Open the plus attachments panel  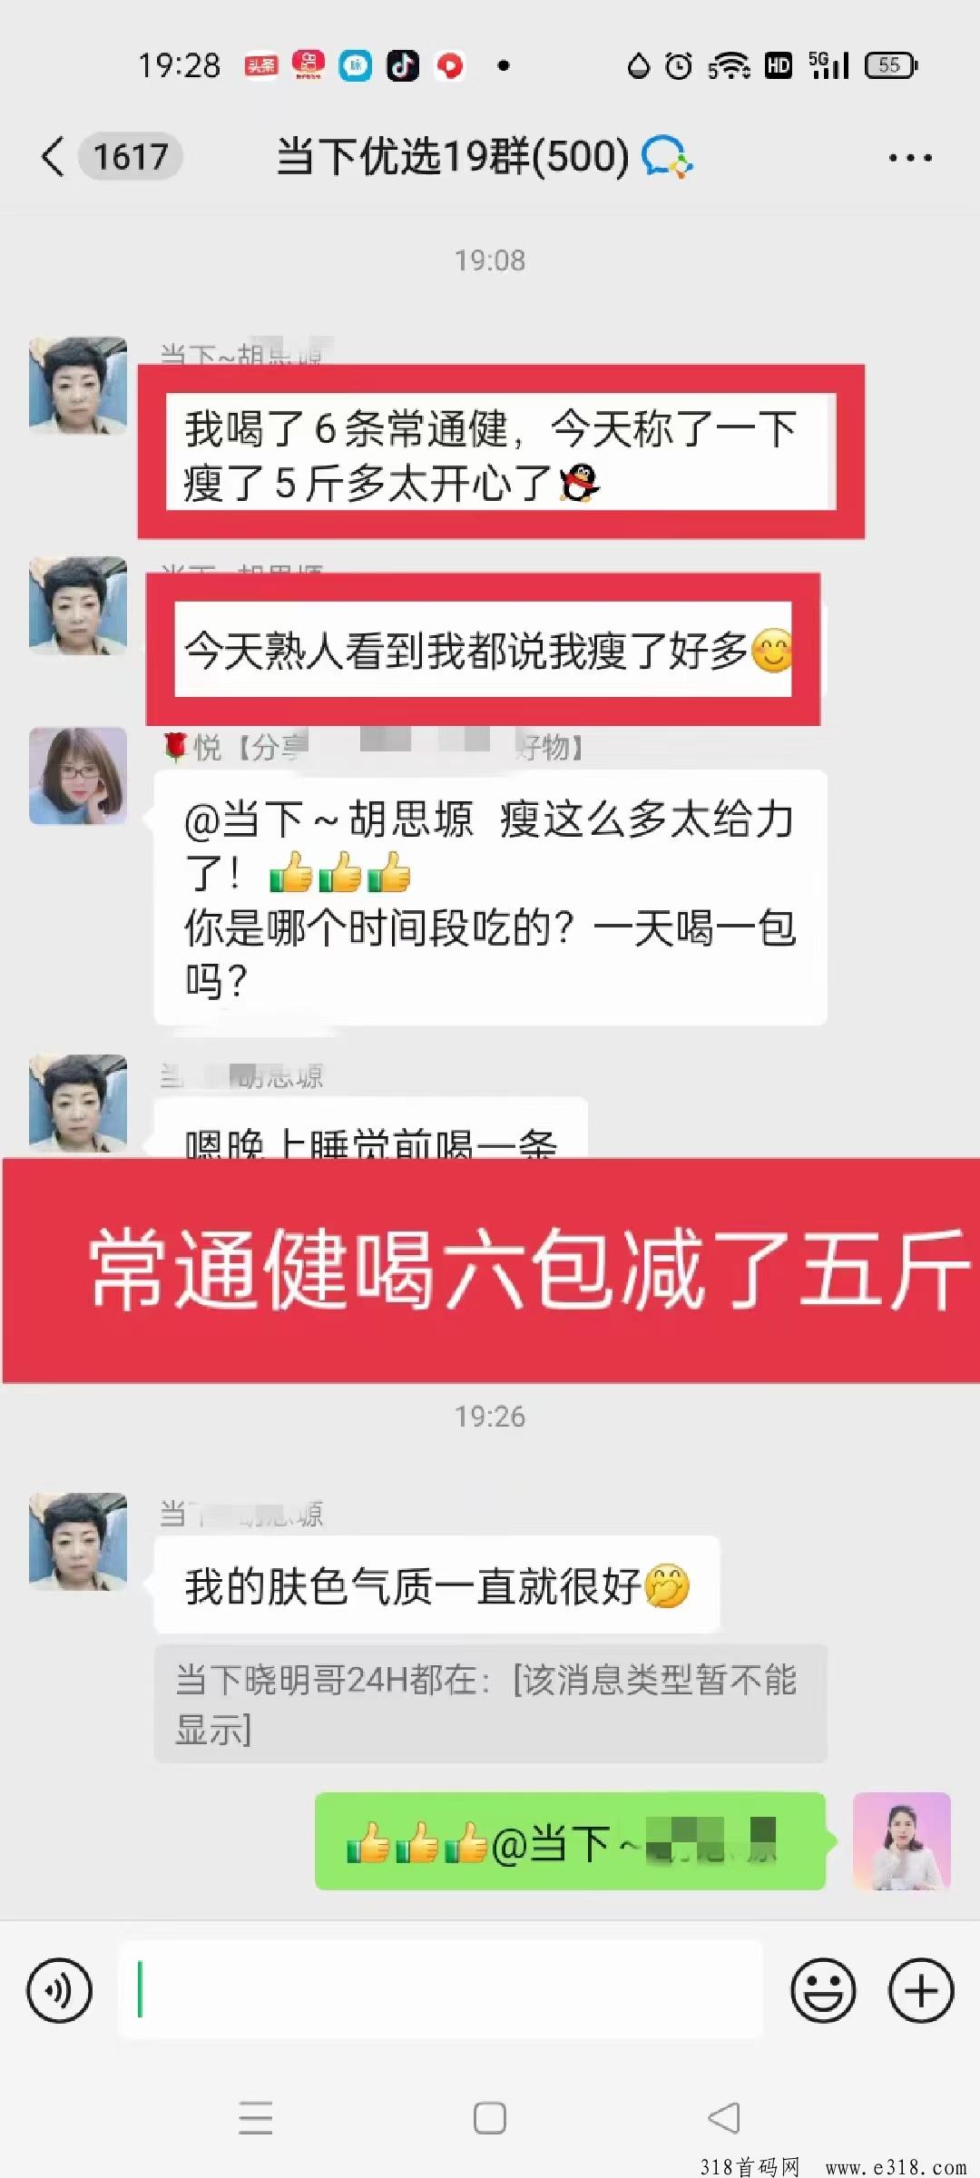[921, 1990]
